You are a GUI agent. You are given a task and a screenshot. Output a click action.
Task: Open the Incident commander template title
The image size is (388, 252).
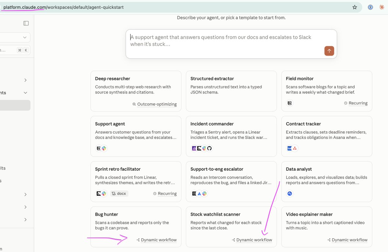(212, 124)
